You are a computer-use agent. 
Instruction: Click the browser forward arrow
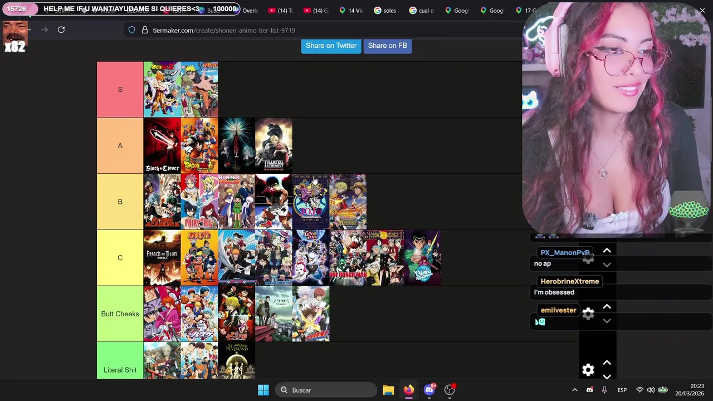pos(45,30)
